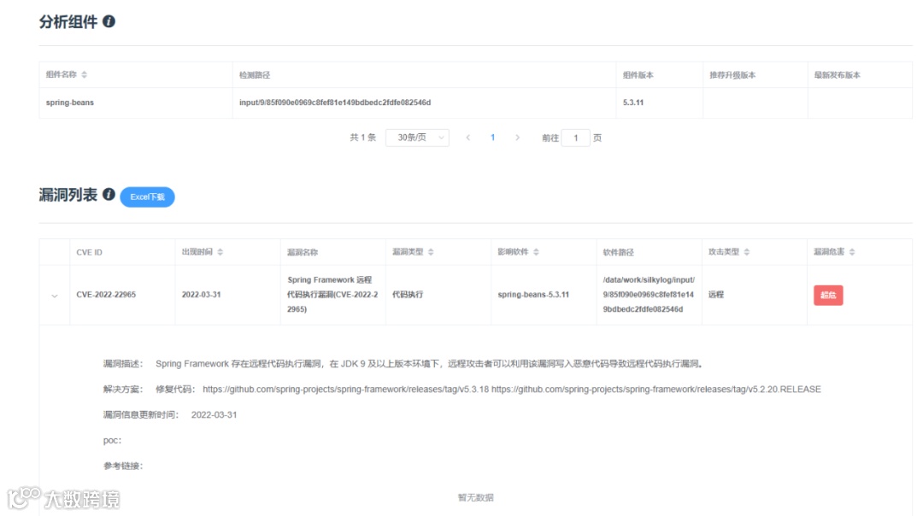Viewport: 923px width, 516px height.
Task: Sort vulnerability list by 漏洞类型
Action: click(431, 252)
